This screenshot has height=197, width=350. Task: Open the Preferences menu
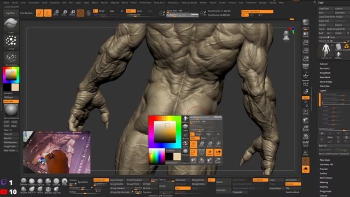pyautogui.click(x=145, y=3)
